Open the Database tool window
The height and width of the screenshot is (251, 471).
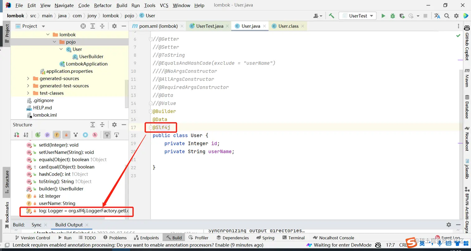click(467, 107)
